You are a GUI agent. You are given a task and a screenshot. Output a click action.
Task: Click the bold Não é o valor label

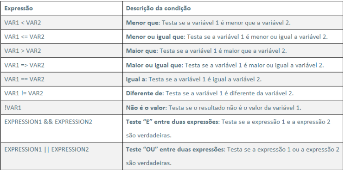pyautogui.click(x=146, y=107)
